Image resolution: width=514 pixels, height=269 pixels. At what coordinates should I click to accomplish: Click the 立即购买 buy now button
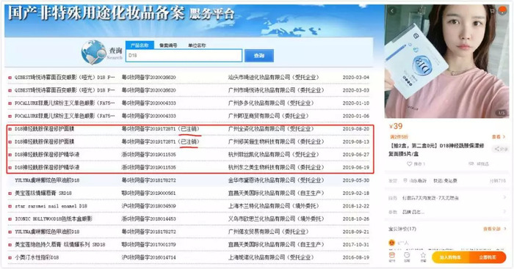(x=488, y=257)
